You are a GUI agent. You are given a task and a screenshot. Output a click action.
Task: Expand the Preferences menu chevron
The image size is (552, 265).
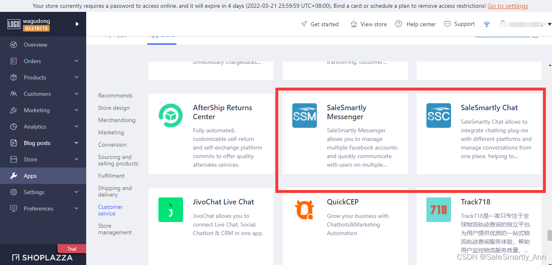coord(76,208)
